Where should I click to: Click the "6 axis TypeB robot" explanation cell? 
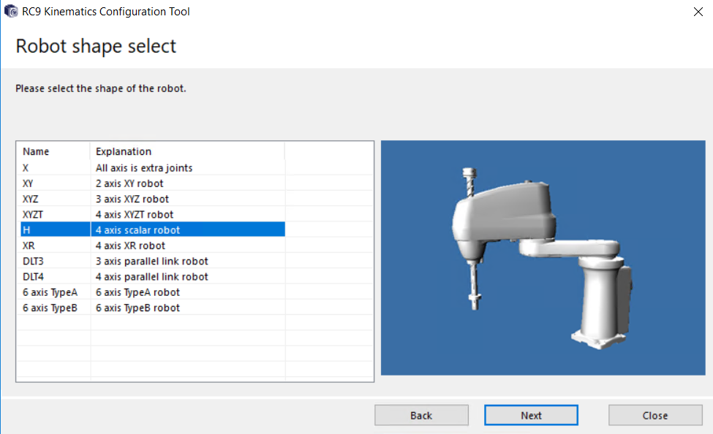(x=137, y=308)
